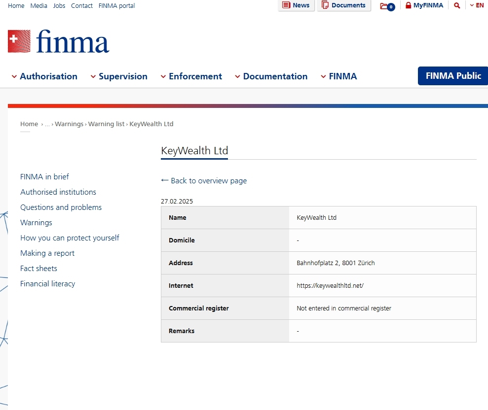Click the back arrow to overview page
The image size is (488, 410).
point(165,180)
